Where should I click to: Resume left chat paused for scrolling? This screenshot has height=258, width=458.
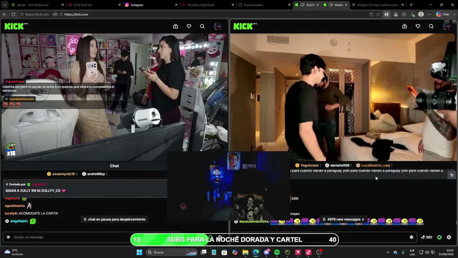[x=114, y=219]
